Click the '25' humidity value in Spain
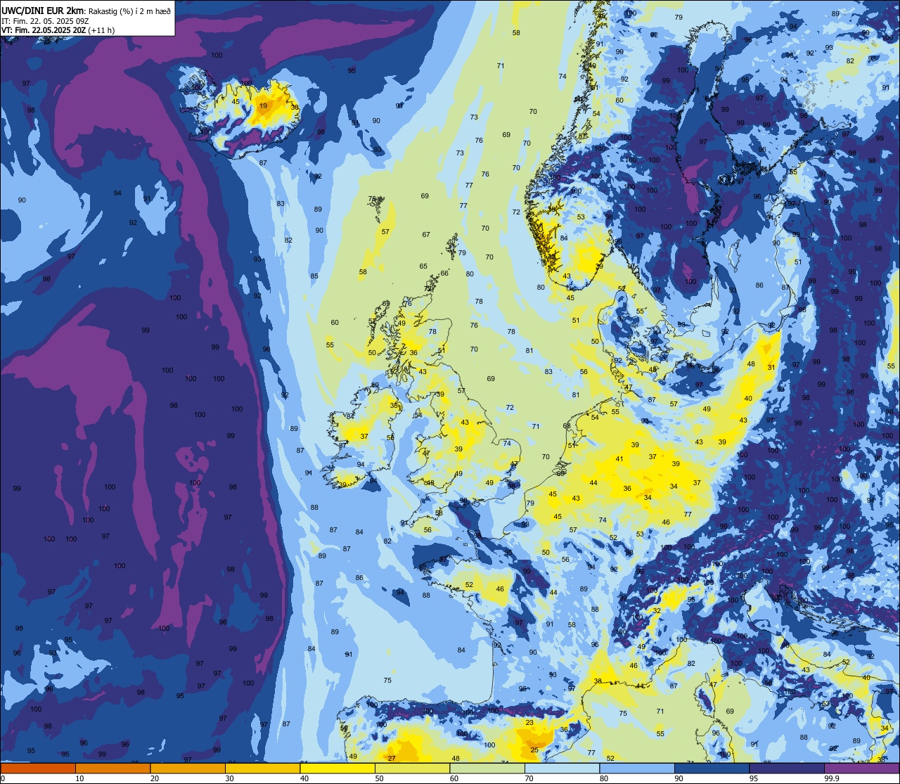 (534, 750)
